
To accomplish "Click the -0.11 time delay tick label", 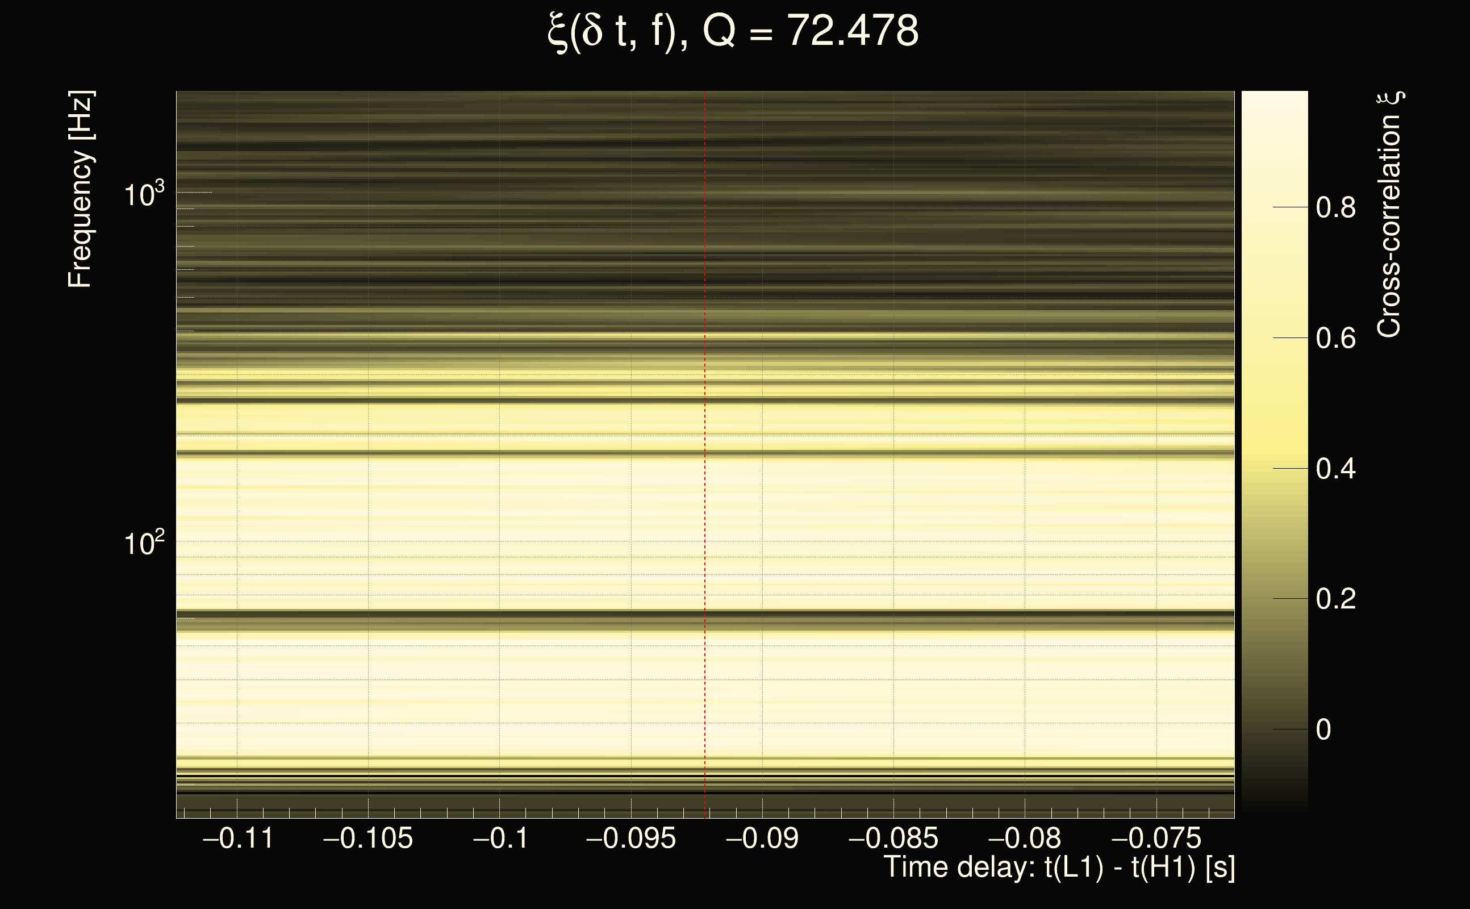I will click(x=238, y=839).
